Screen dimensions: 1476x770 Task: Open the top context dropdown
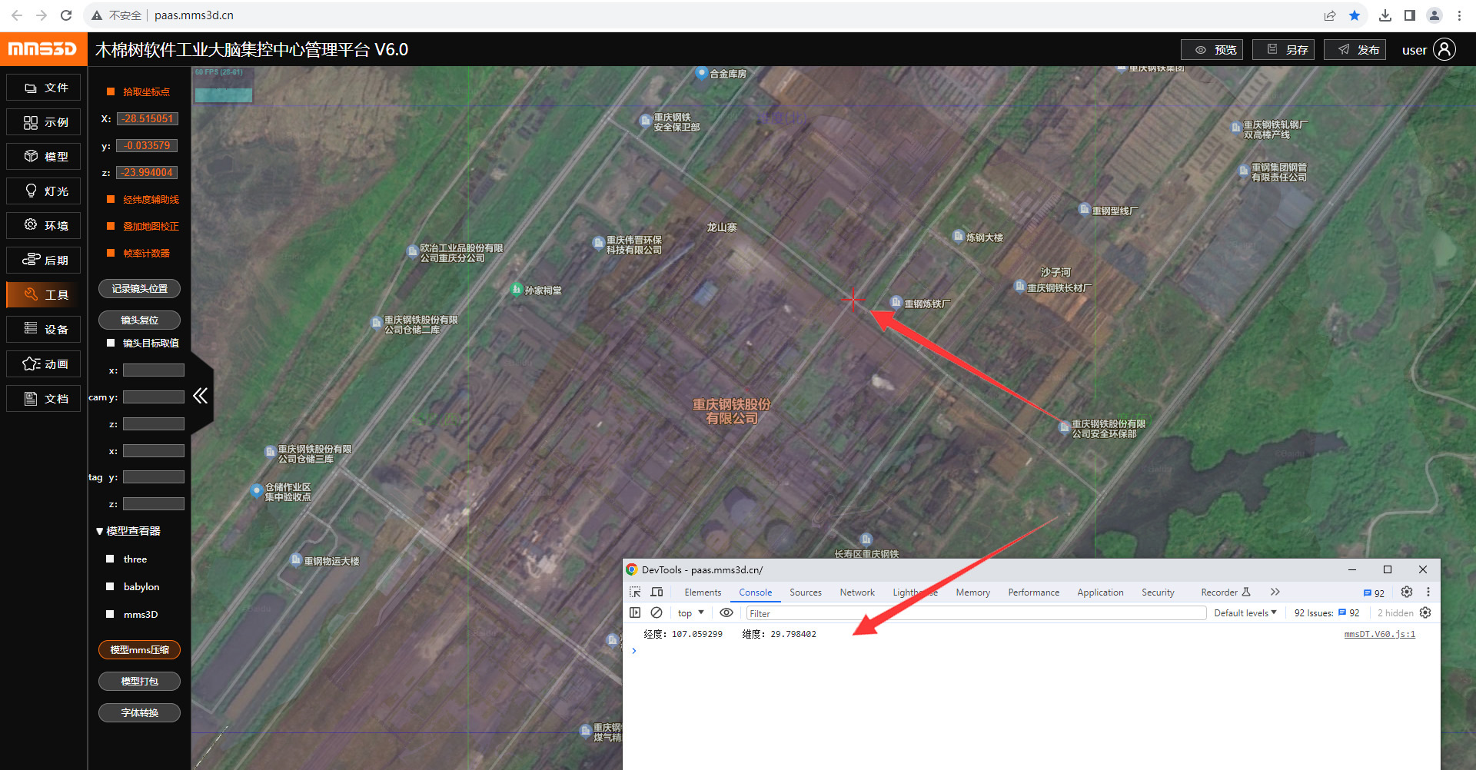tap(690, 613)
